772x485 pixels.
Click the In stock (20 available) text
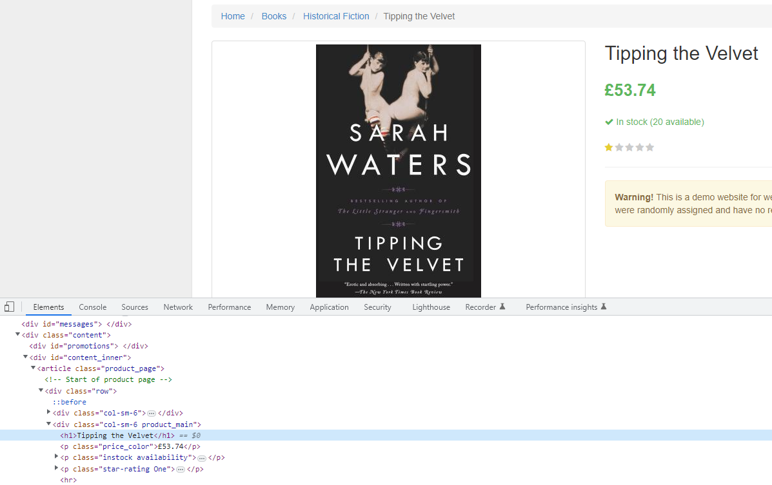pyautogui.click(x=660, y=122)
